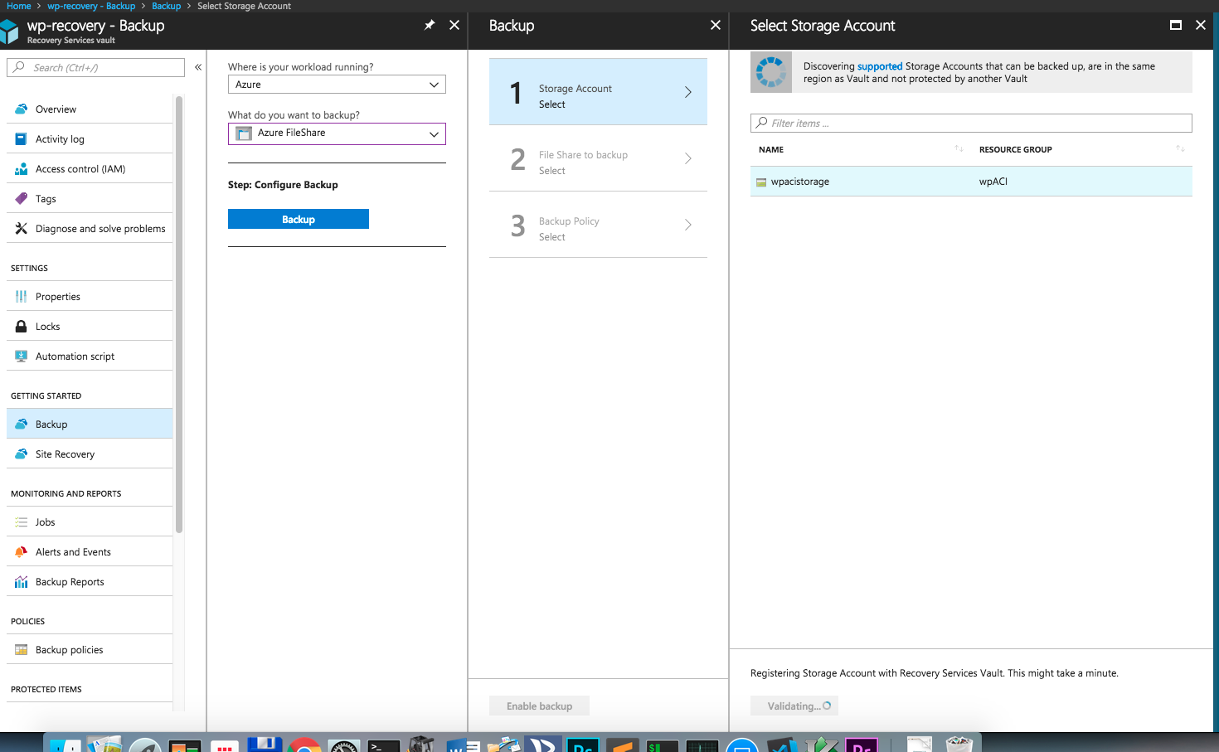Click the Backup Reports chart icon
The width and height of the screenshot is (1219, 752).
pyautogui.click(x=22, y=581)
